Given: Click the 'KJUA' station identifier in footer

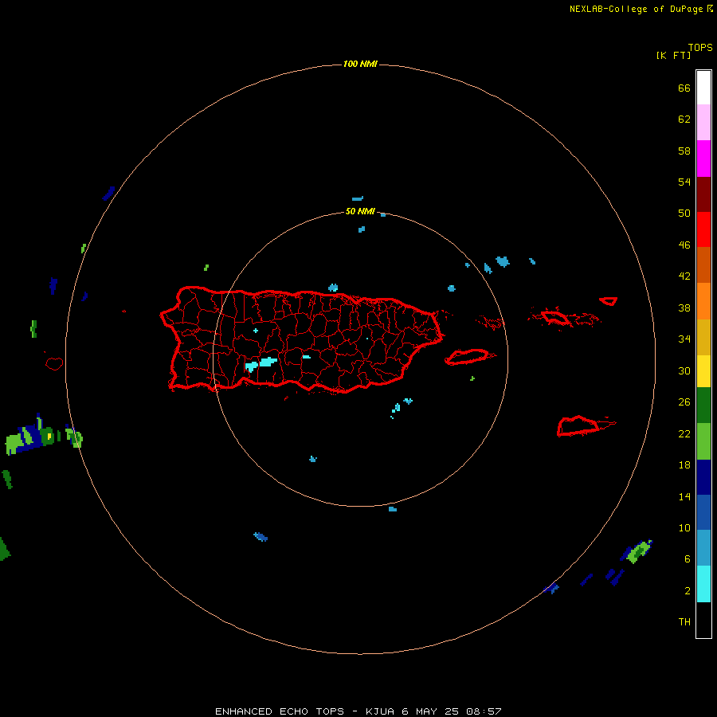Looking at the screenshot, I should [380, 711].
